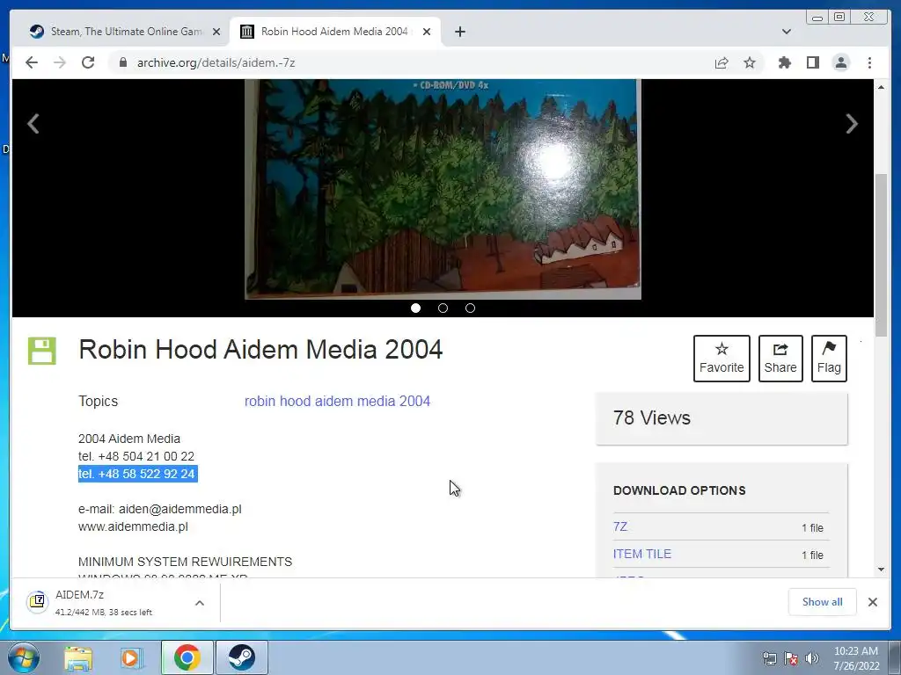Open the Chrome profile avatar
Image resolution: width=901 pixels, height=675 pixels.
(x=840, y=62)
